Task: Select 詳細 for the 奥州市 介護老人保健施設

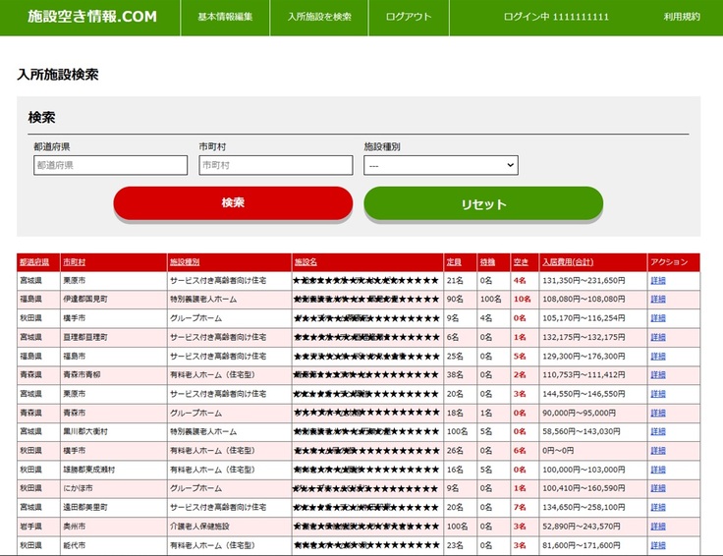Action: pyautogui.click(x=658, y=526)
